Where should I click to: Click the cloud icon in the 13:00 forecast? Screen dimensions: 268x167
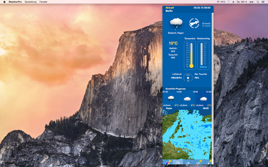point(187,99)
